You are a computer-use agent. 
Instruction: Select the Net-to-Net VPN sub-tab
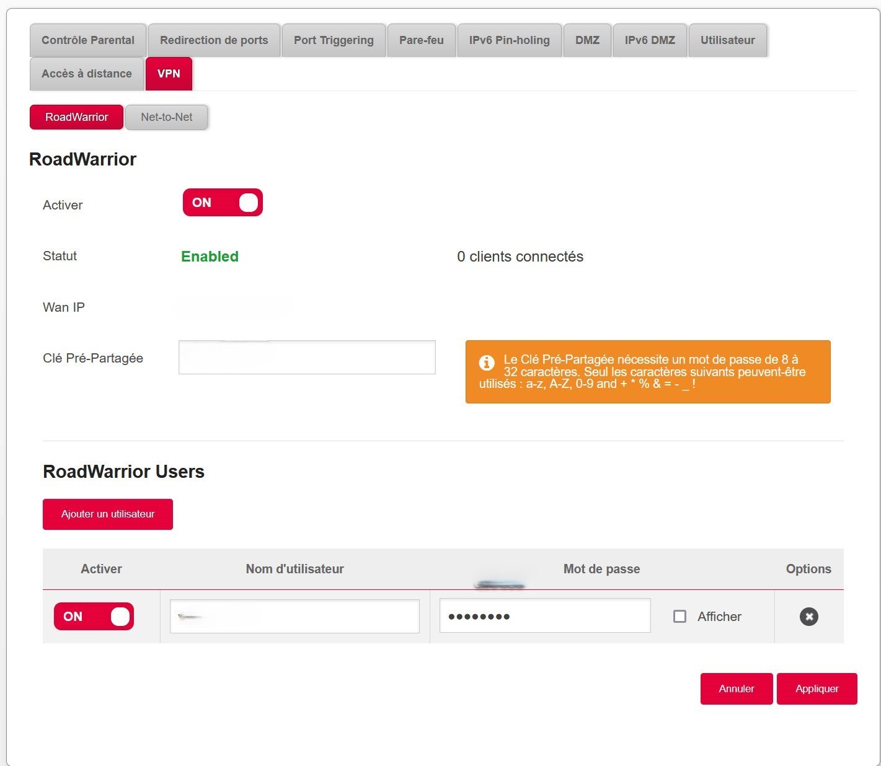pyautogui.click(x=166, y=117)
